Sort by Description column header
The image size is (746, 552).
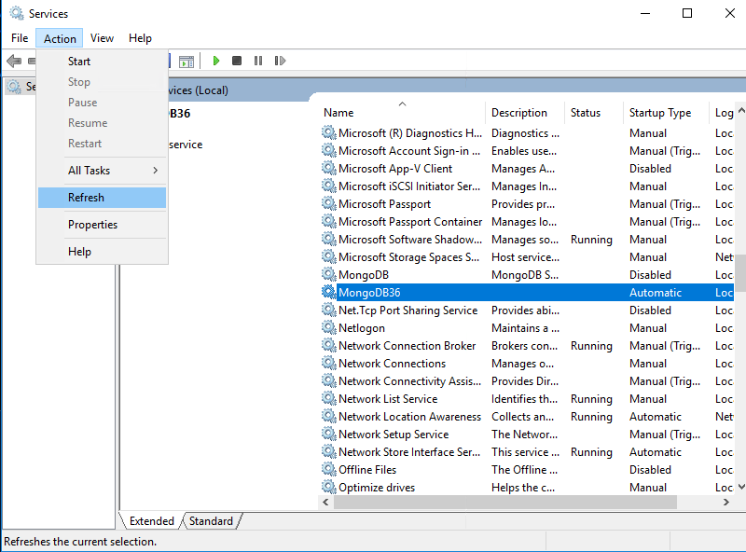click(x=525, y=113)
